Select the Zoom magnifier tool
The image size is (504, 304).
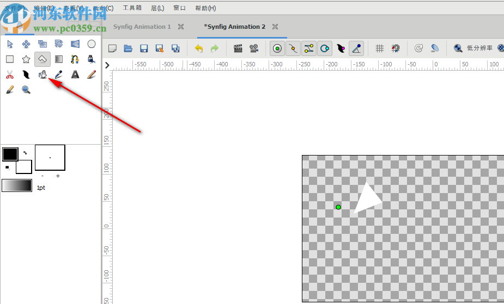tap(26, 90)
